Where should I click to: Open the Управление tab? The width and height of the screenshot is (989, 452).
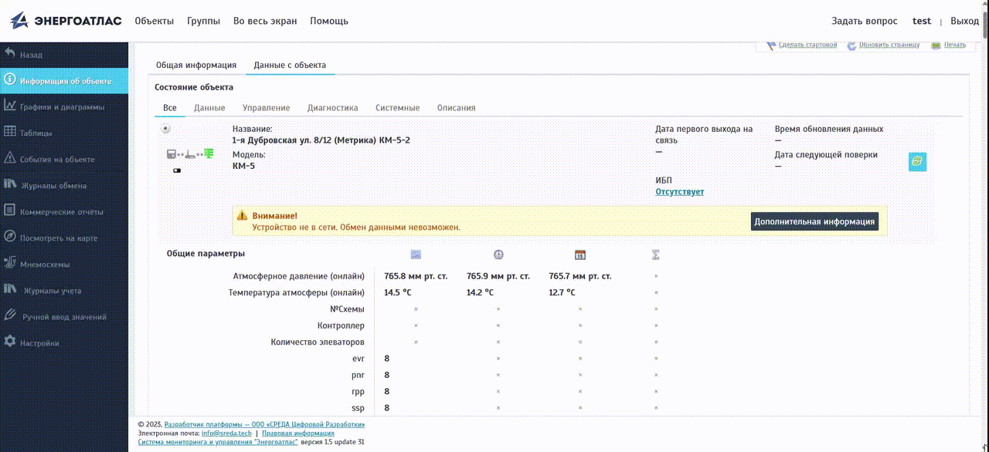coord(266,108)
